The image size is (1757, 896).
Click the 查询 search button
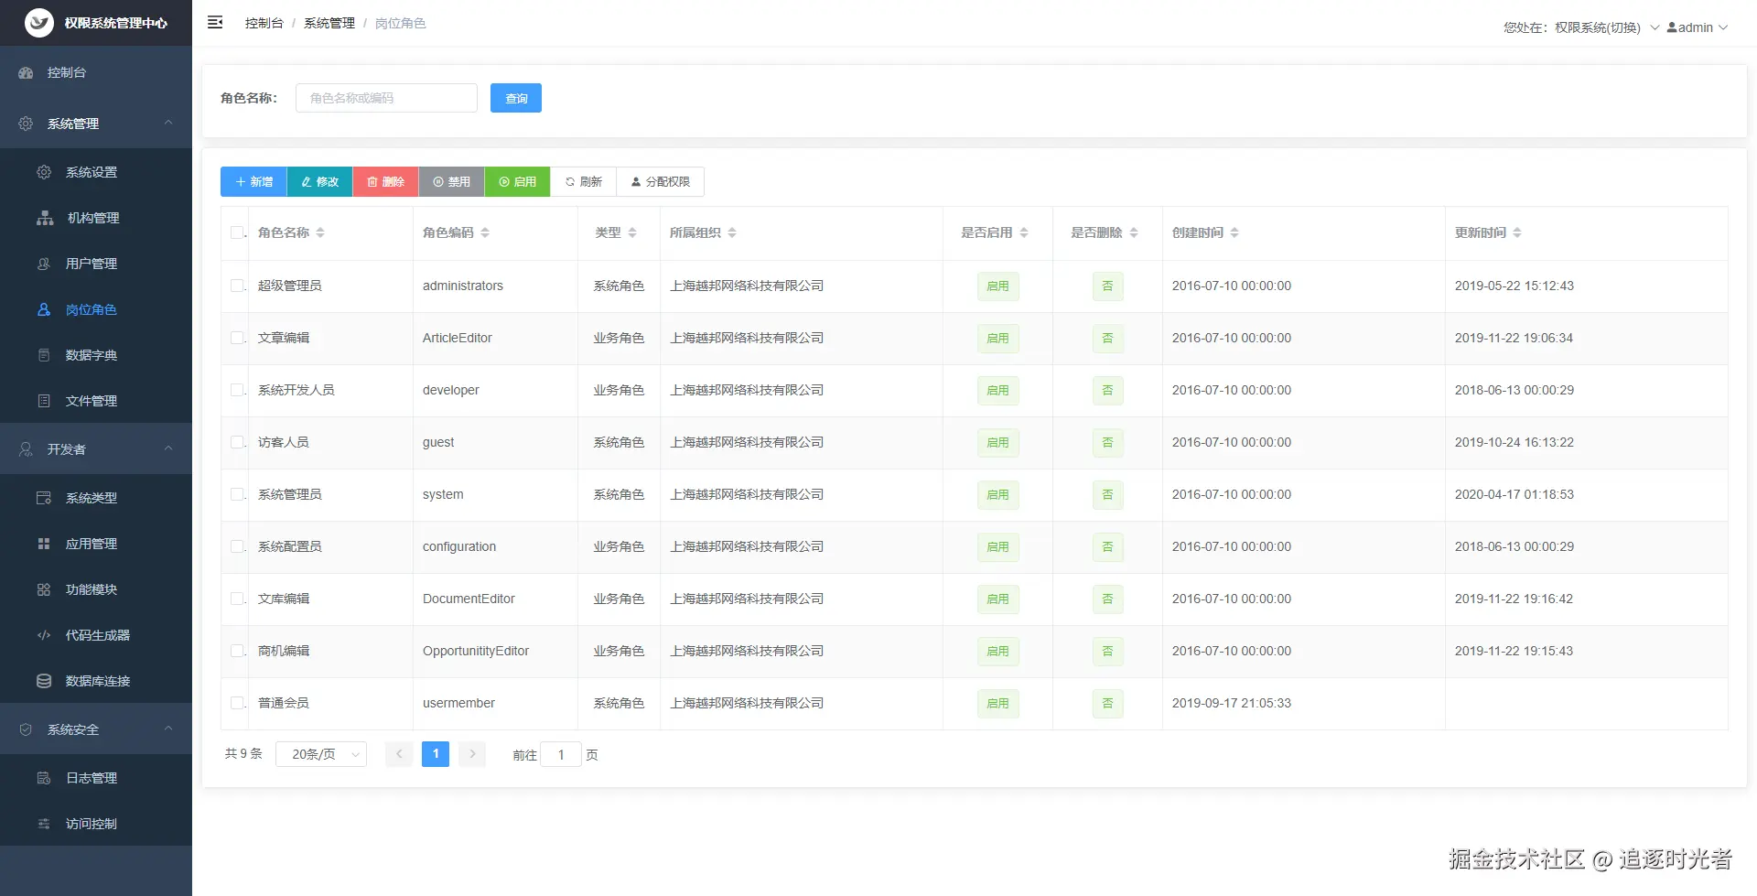click(516, 98)
